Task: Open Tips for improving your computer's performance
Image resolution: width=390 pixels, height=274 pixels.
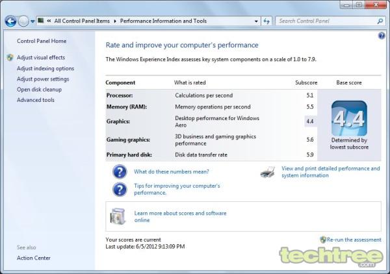Action: [177, 190]
